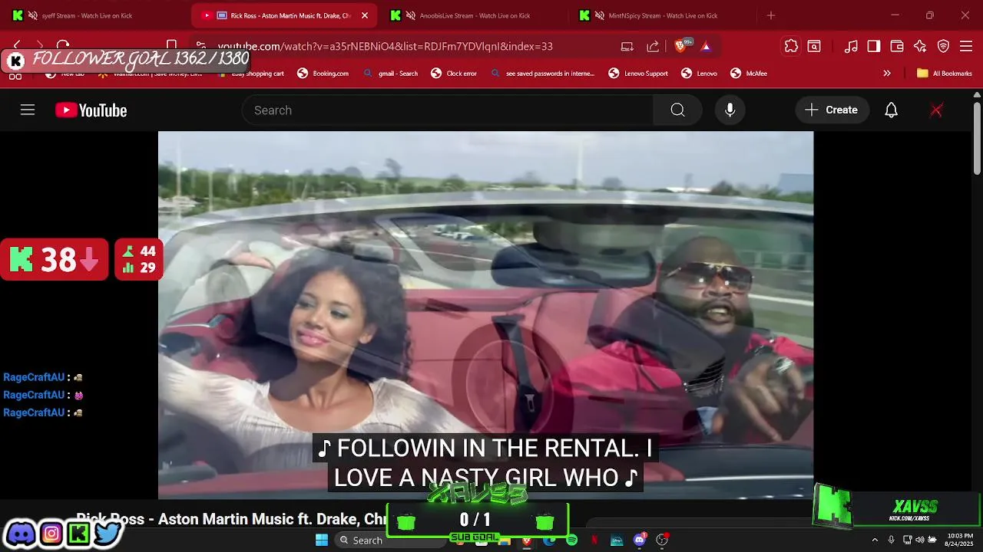The height and width of the screenshot is (552, 983).
Task: Show hidden system tray icons
Action: (874, 540)
